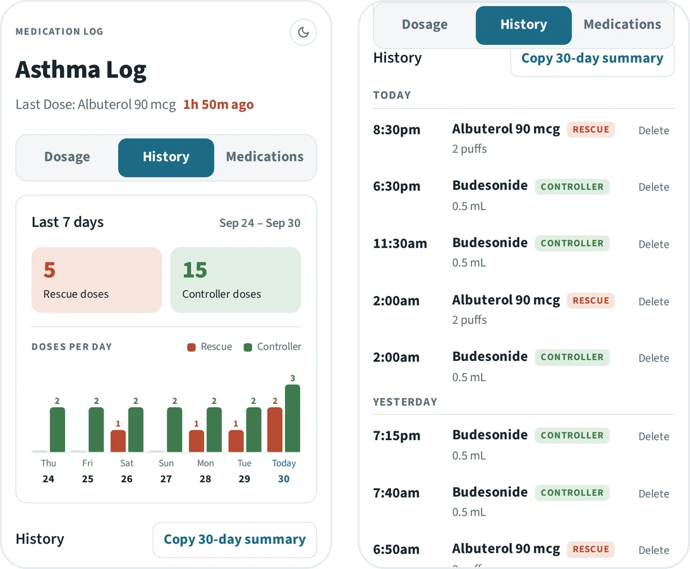Delete yesterday's 6:50am Albuterol entry

653,549
